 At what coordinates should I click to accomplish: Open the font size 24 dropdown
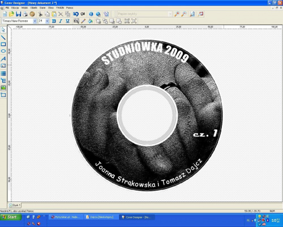[48, 21]
